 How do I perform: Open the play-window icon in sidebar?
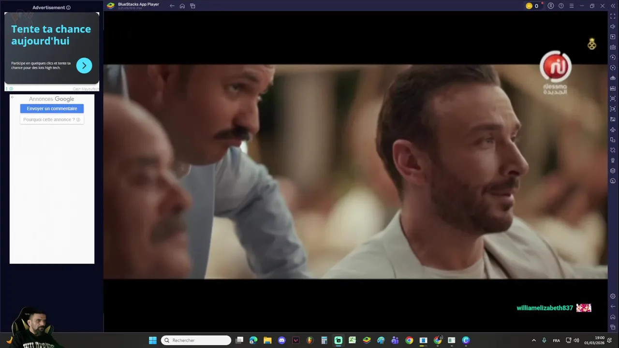click(613, 37)
